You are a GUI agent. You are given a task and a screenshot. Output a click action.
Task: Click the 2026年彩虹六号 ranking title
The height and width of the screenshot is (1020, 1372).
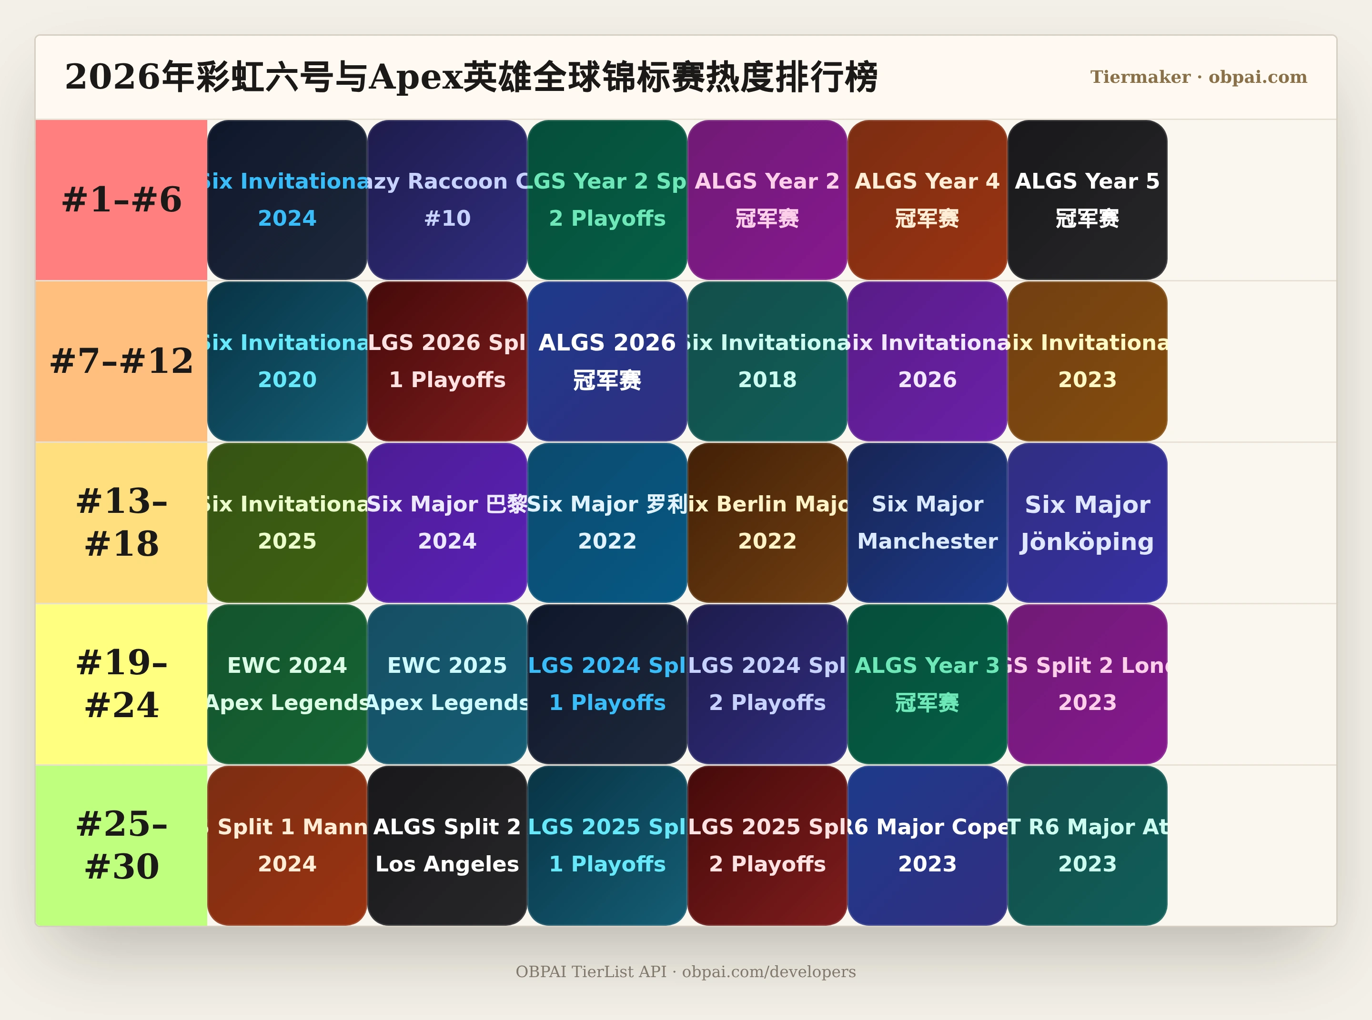click(x=471, y=77)
